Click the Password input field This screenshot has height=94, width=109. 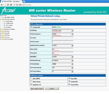63,53
